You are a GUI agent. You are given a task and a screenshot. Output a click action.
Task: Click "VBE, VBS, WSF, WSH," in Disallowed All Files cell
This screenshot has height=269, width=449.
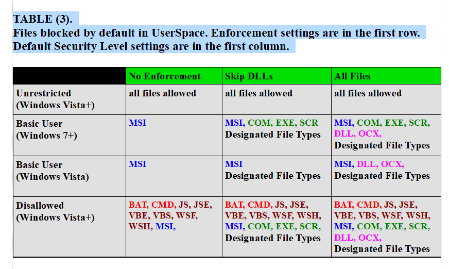pyautogui.click(x=382, y=216)
